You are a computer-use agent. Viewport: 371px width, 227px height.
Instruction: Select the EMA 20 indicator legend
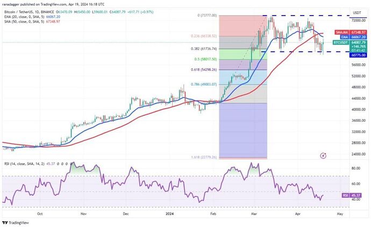coord(32,17)
